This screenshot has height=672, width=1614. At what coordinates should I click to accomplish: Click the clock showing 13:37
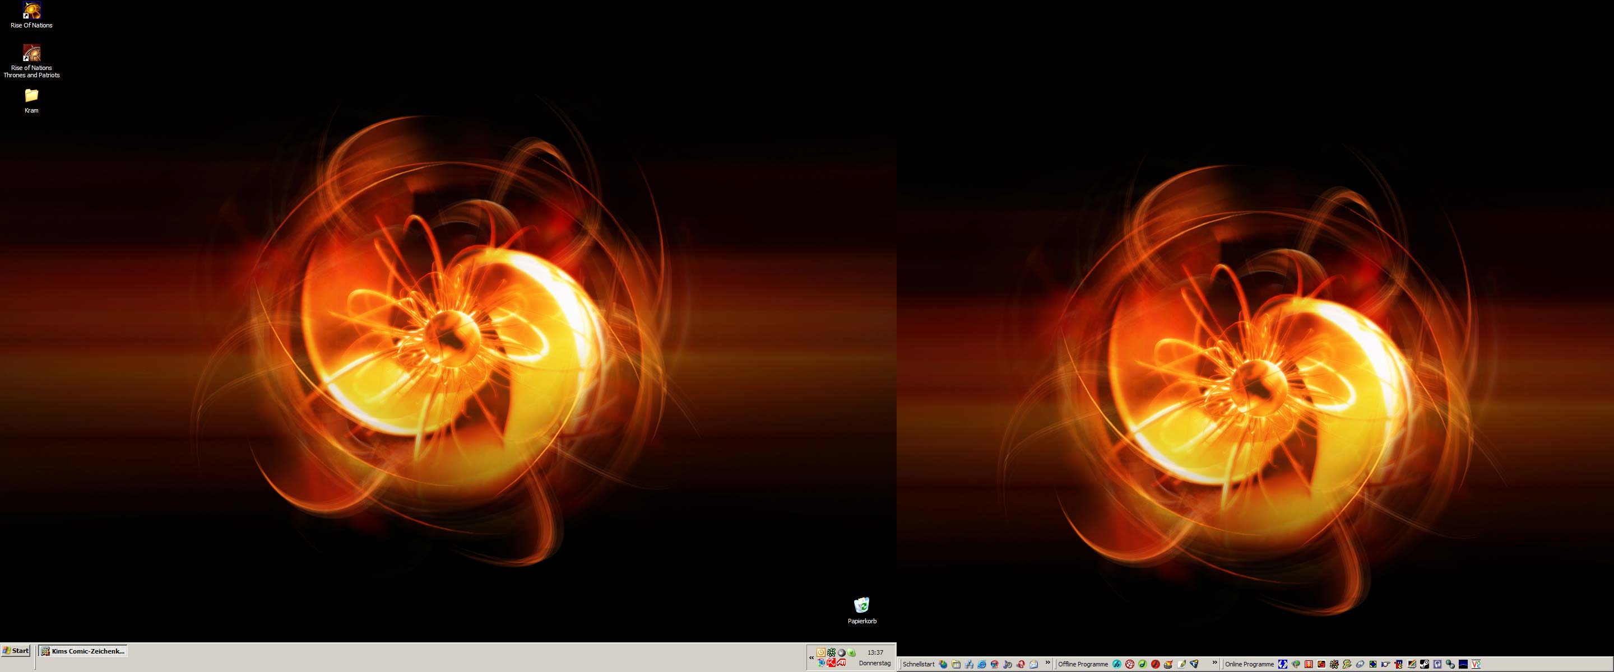click(x=875, y=652)
